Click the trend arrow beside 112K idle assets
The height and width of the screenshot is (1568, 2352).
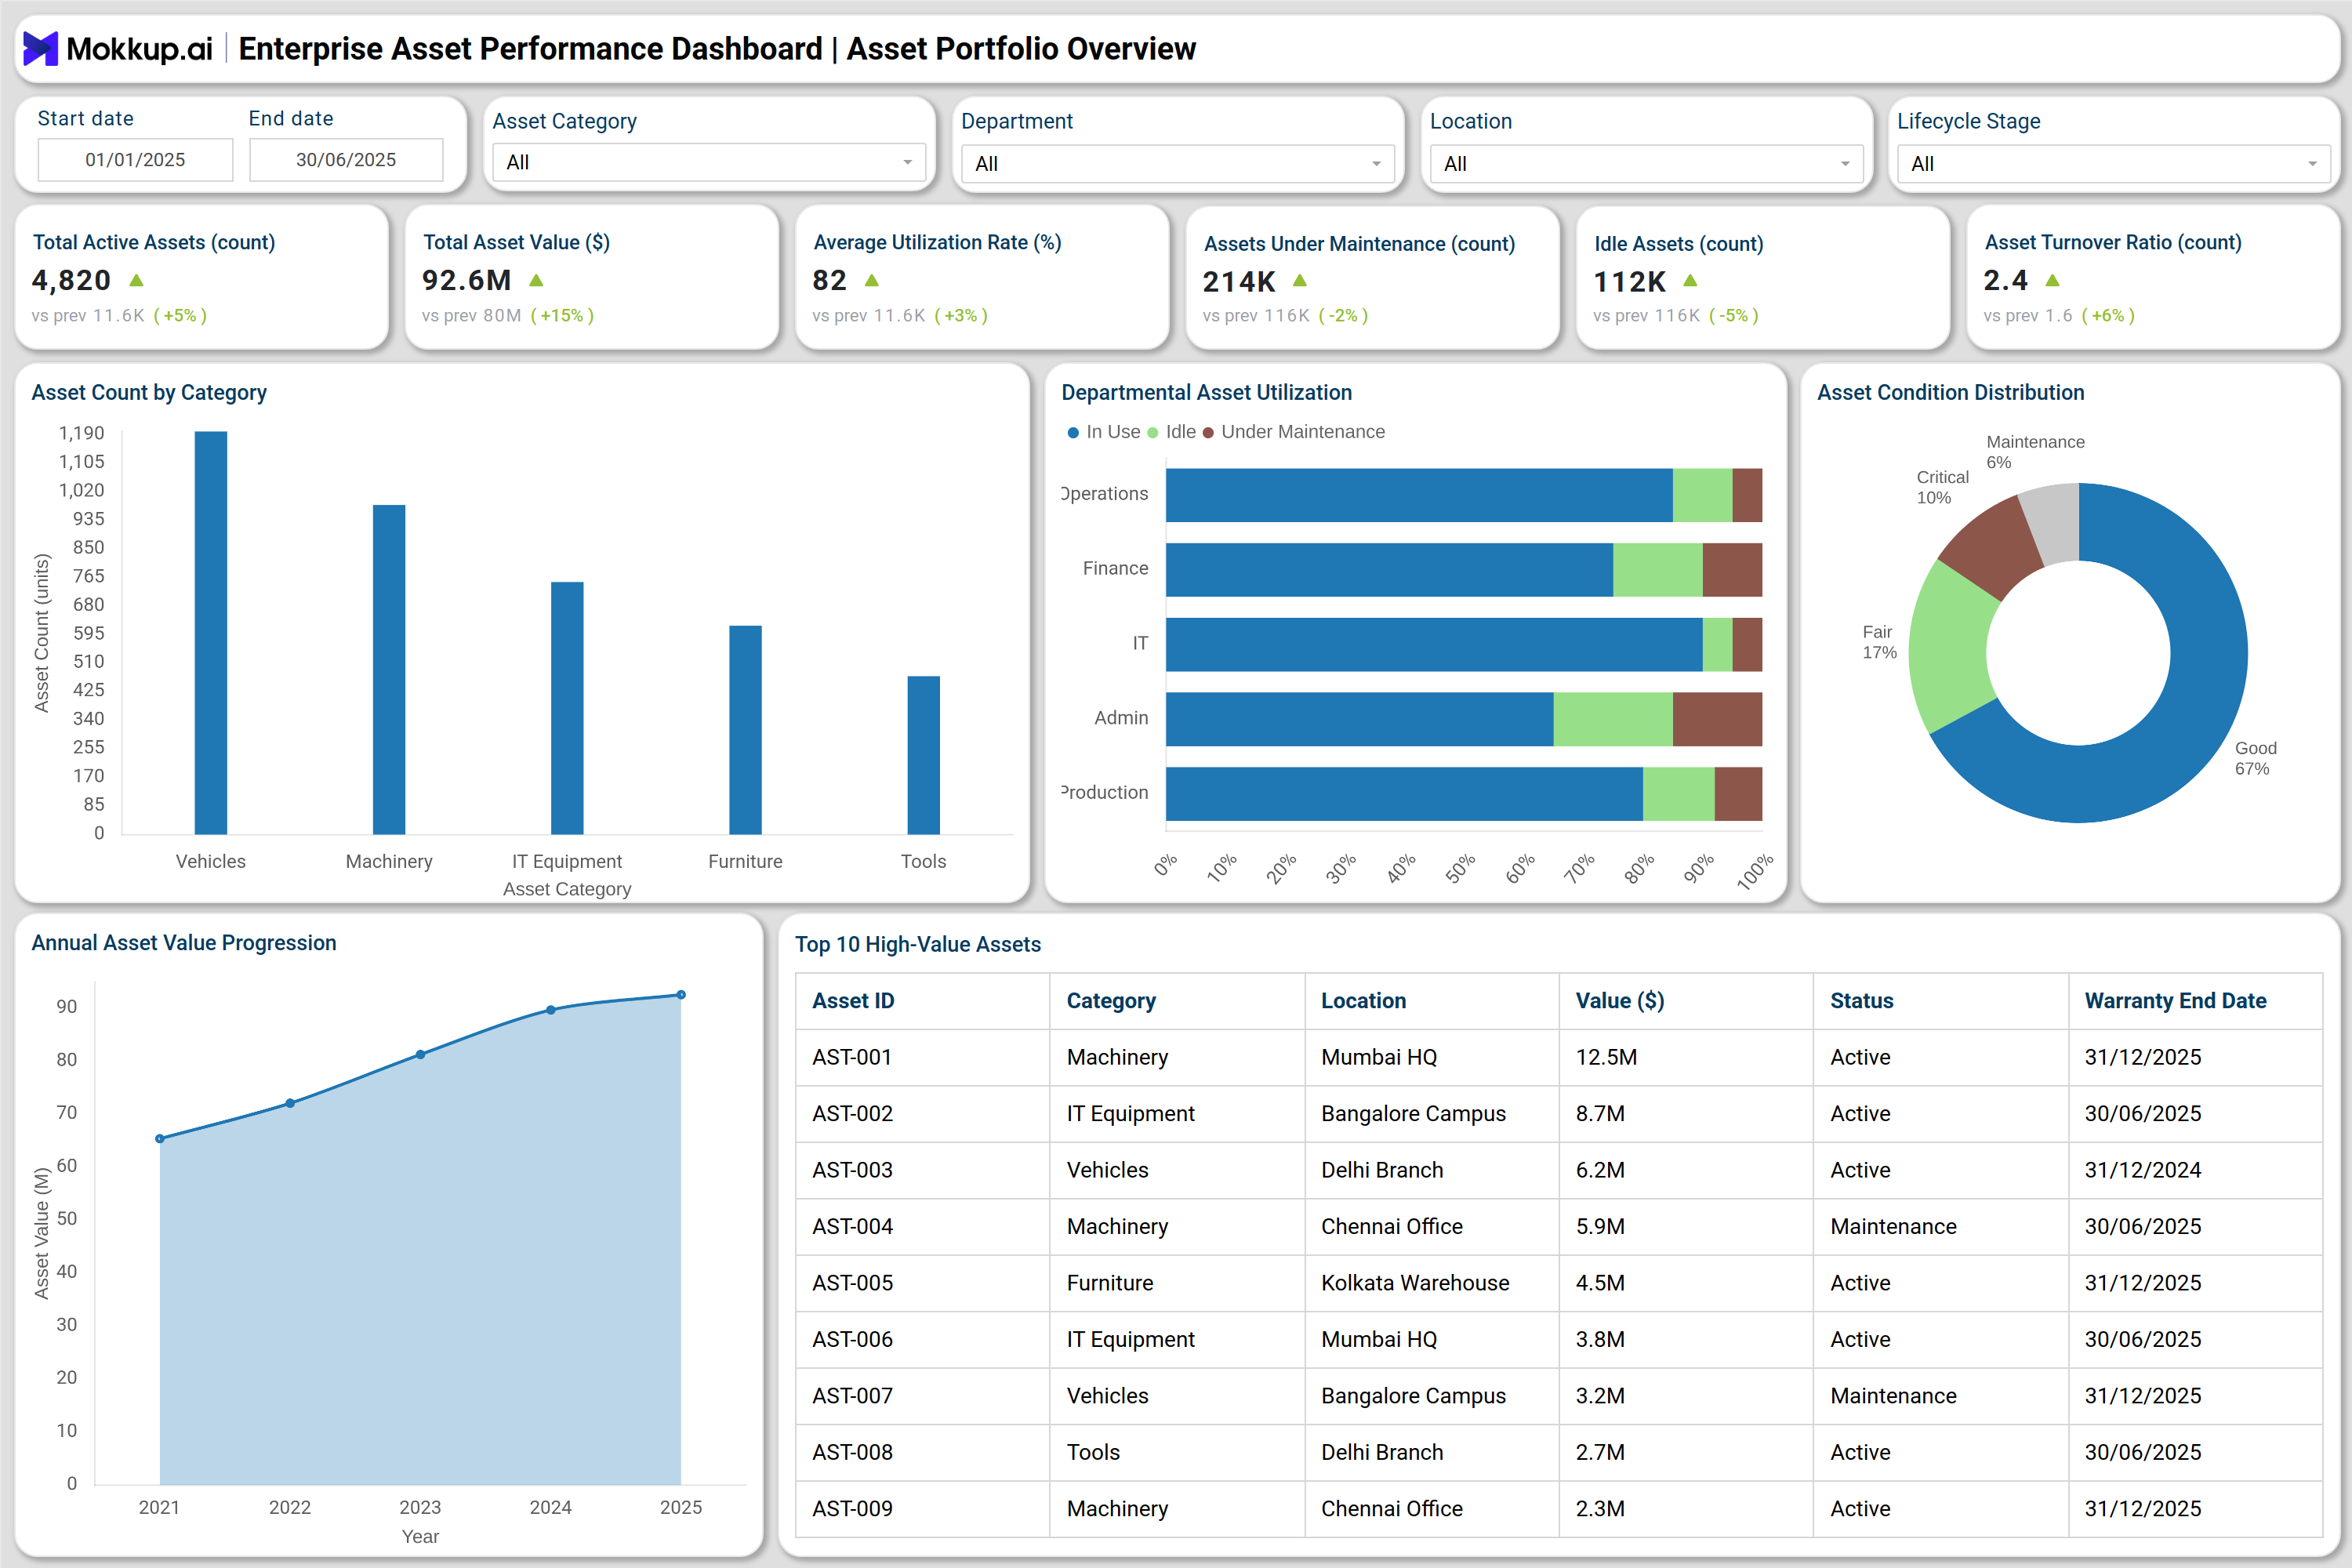pyautogui.click(x=1690, y=281)
